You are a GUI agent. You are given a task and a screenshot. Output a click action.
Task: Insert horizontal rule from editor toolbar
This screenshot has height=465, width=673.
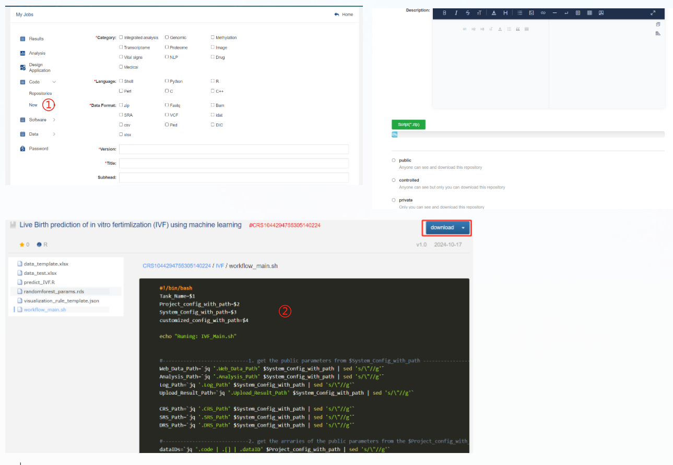(x=554, y=13)
